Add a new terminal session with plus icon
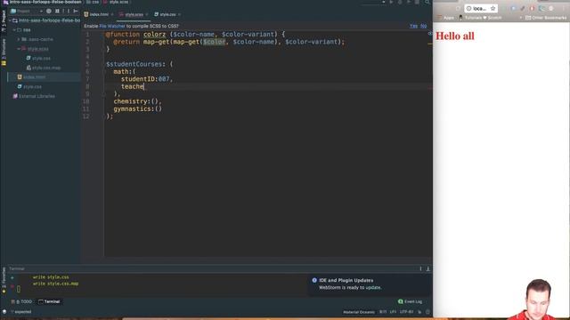 coord(12,277)
